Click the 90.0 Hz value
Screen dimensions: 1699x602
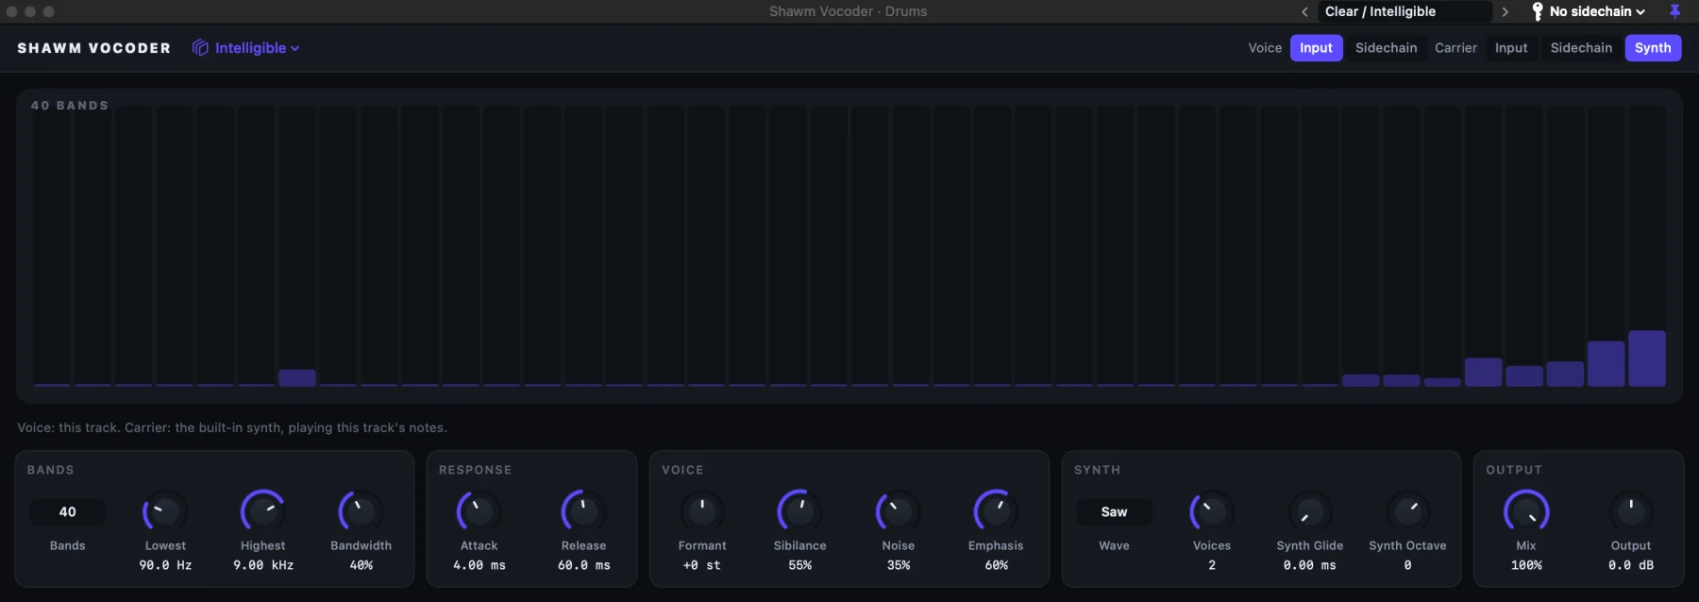165,565
